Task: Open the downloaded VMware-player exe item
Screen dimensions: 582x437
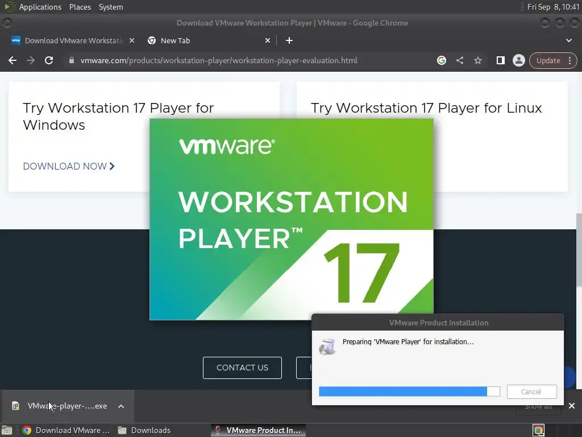Action: (67, 406)
